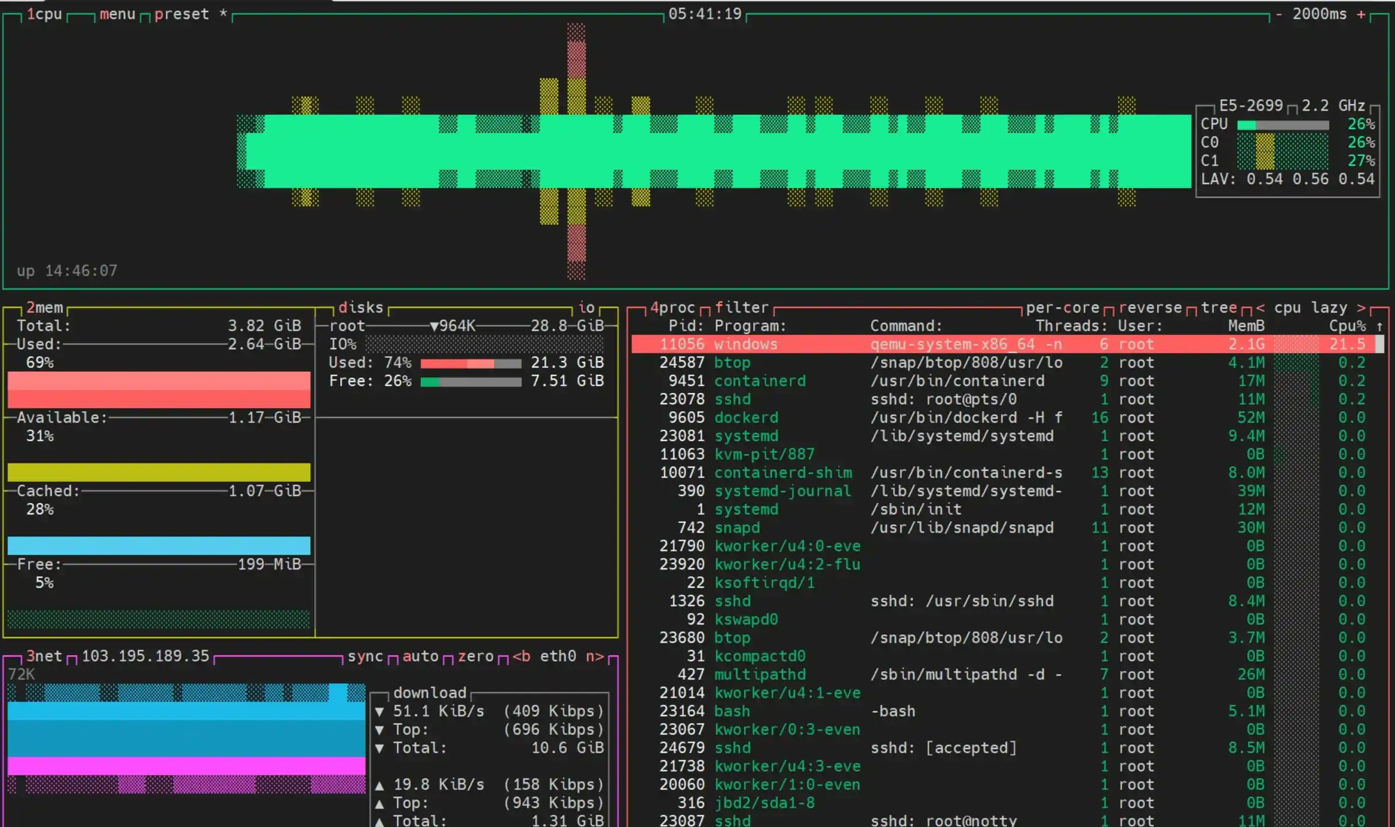1395x827 pixels.
Task: Click the red memory Used bar
Action: click(159, 389)
